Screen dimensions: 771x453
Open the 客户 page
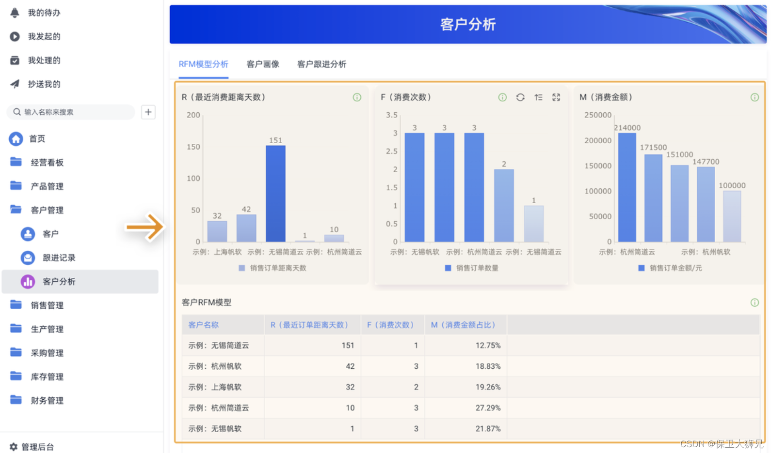tap(50, 234)
